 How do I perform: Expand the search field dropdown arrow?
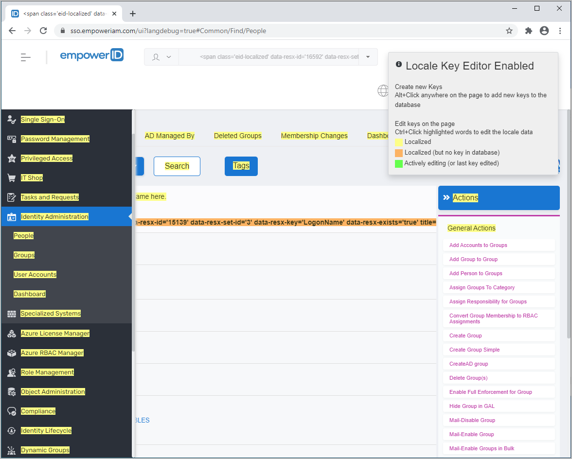368,57
